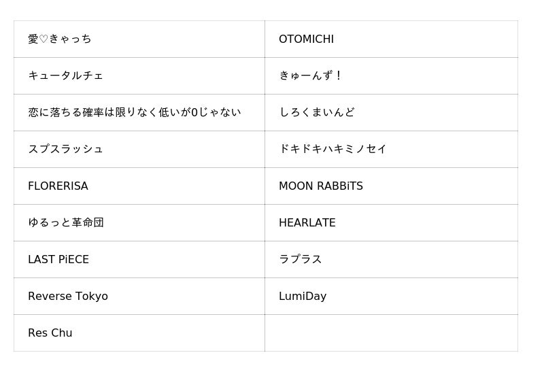Click the Reverse Tokyo entry

pyautogui.click(x=68, y=297)
